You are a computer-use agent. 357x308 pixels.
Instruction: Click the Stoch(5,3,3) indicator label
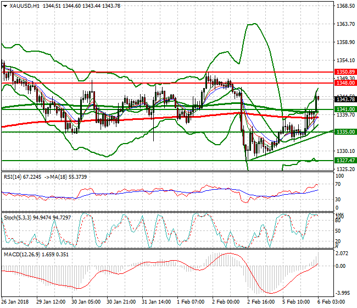click(16, 217)
